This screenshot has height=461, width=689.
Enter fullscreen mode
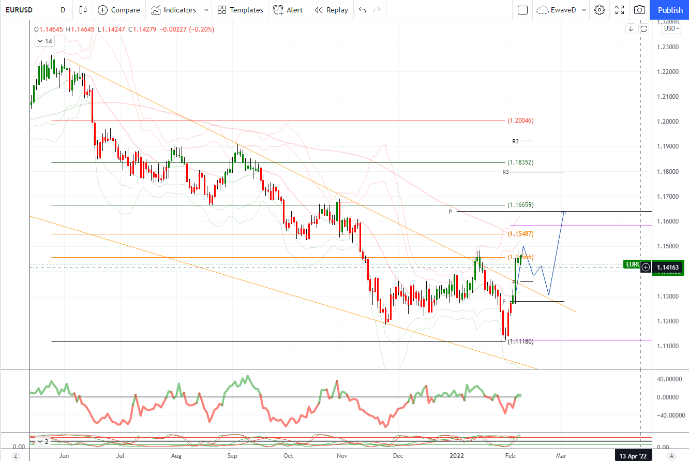(x=620, y=10)
